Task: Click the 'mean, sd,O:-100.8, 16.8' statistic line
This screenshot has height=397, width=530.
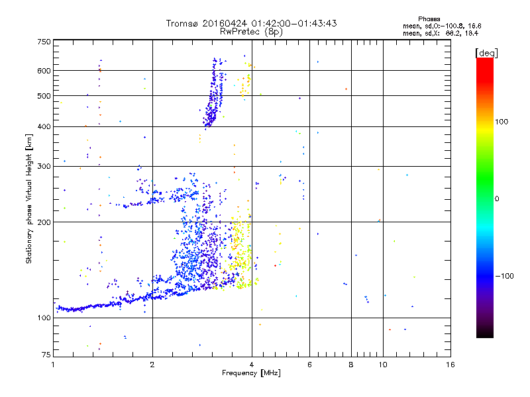Action: tap(442, 26)
